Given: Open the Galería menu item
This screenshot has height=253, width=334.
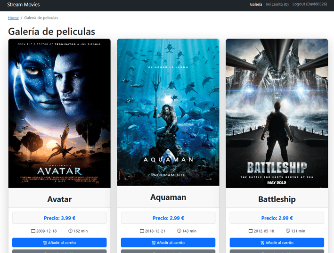Looking at the screenshot, I should [256, 4].
